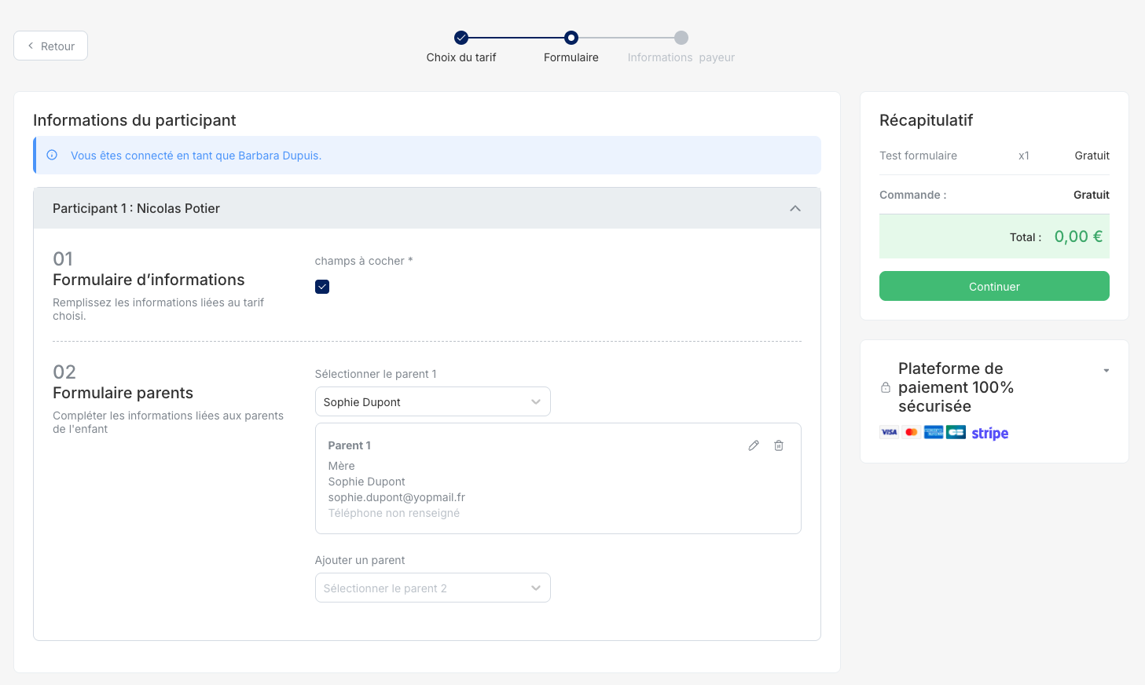Select the "Formulaire" step indicator
This screenshot has width=1145, height=685.
pyautogui.click(x=571, y=38)
